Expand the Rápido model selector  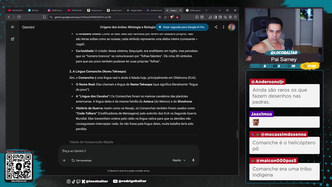coord(179,160)
